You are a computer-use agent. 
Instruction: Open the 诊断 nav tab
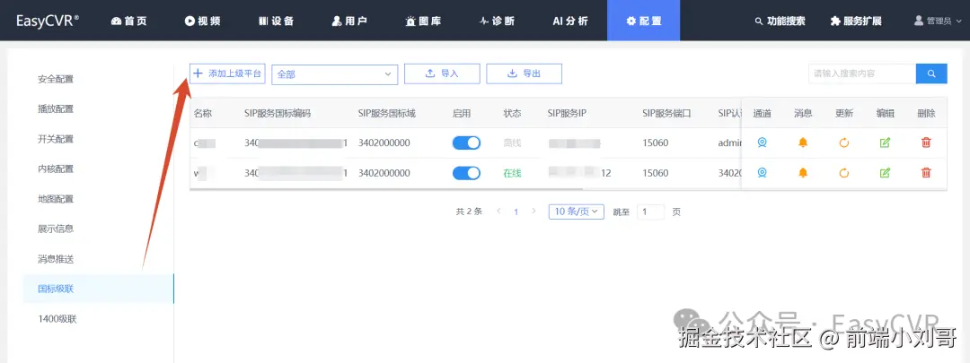(x=497, y=21)
